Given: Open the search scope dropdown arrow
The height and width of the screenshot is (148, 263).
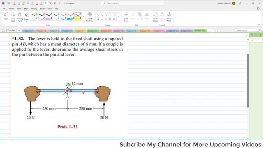Looking at the screenshot, I should click(x=261, y=30).
